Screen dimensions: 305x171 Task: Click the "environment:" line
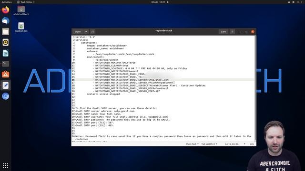(95, 57)
